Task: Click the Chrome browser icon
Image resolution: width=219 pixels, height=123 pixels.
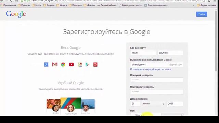Action: (x=63, y=65)
